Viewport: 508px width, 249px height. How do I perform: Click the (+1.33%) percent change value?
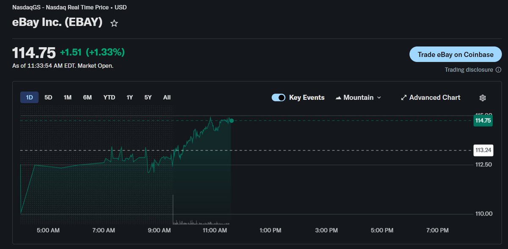105,52
